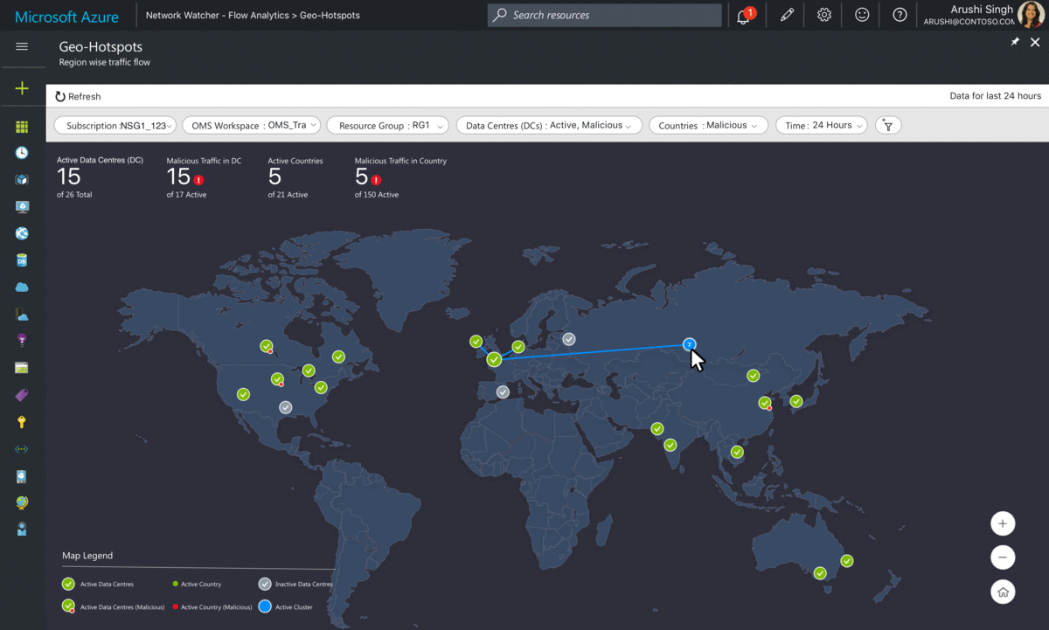Click the smiley feedback icon
The image size is (1049, 630).
tap(862, 15)
